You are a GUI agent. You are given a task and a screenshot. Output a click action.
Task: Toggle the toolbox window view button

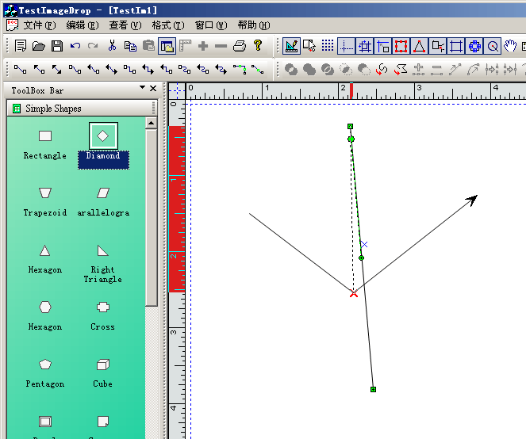(x=167, y=46)
